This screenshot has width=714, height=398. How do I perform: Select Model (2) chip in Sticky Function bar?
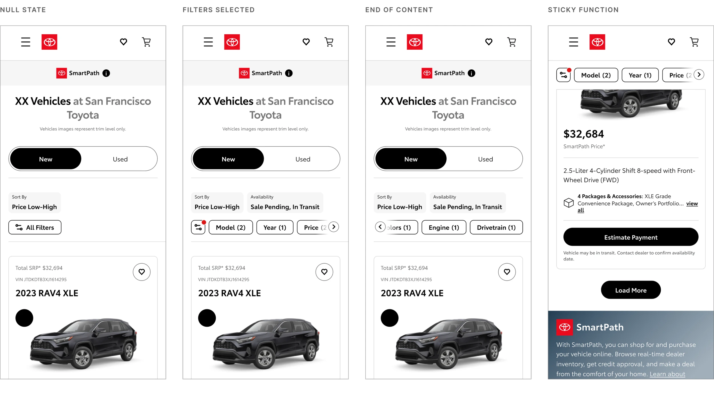pos(596,75)
